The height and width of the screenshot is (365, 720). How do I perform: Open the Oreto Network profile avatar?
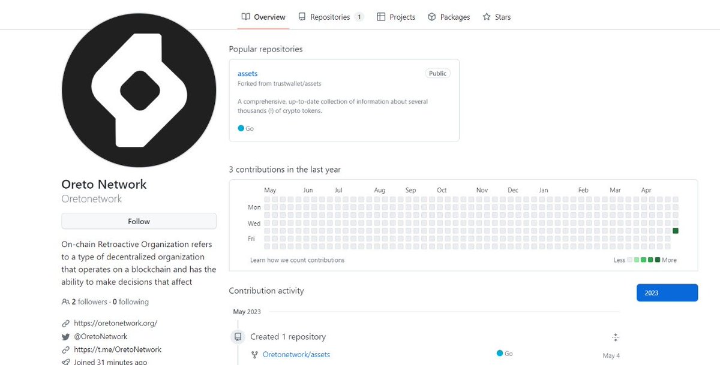pyautogui.click(x=139, y=90)
